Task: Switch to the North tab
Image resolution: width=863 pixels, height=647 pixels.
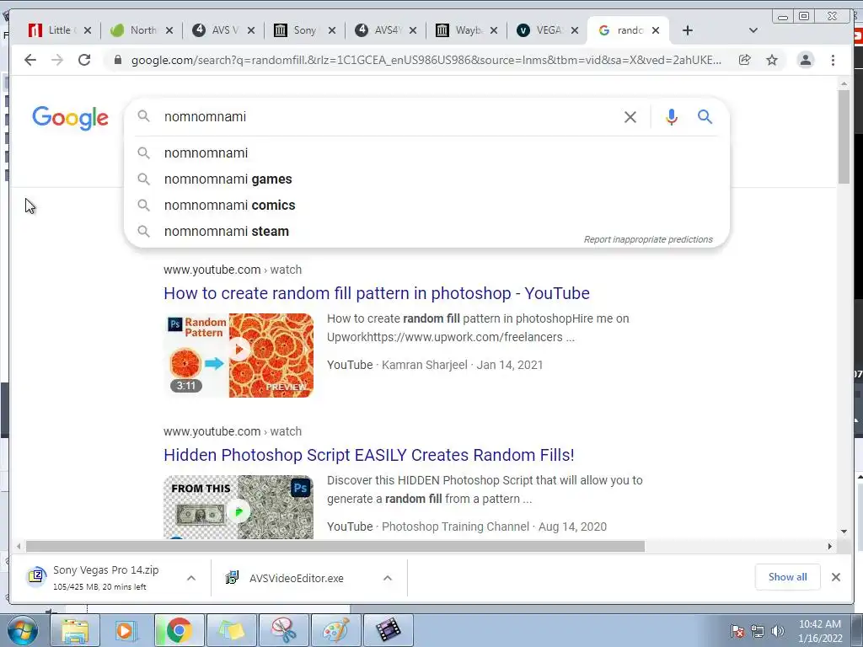Action: click(x=136, y=30)
